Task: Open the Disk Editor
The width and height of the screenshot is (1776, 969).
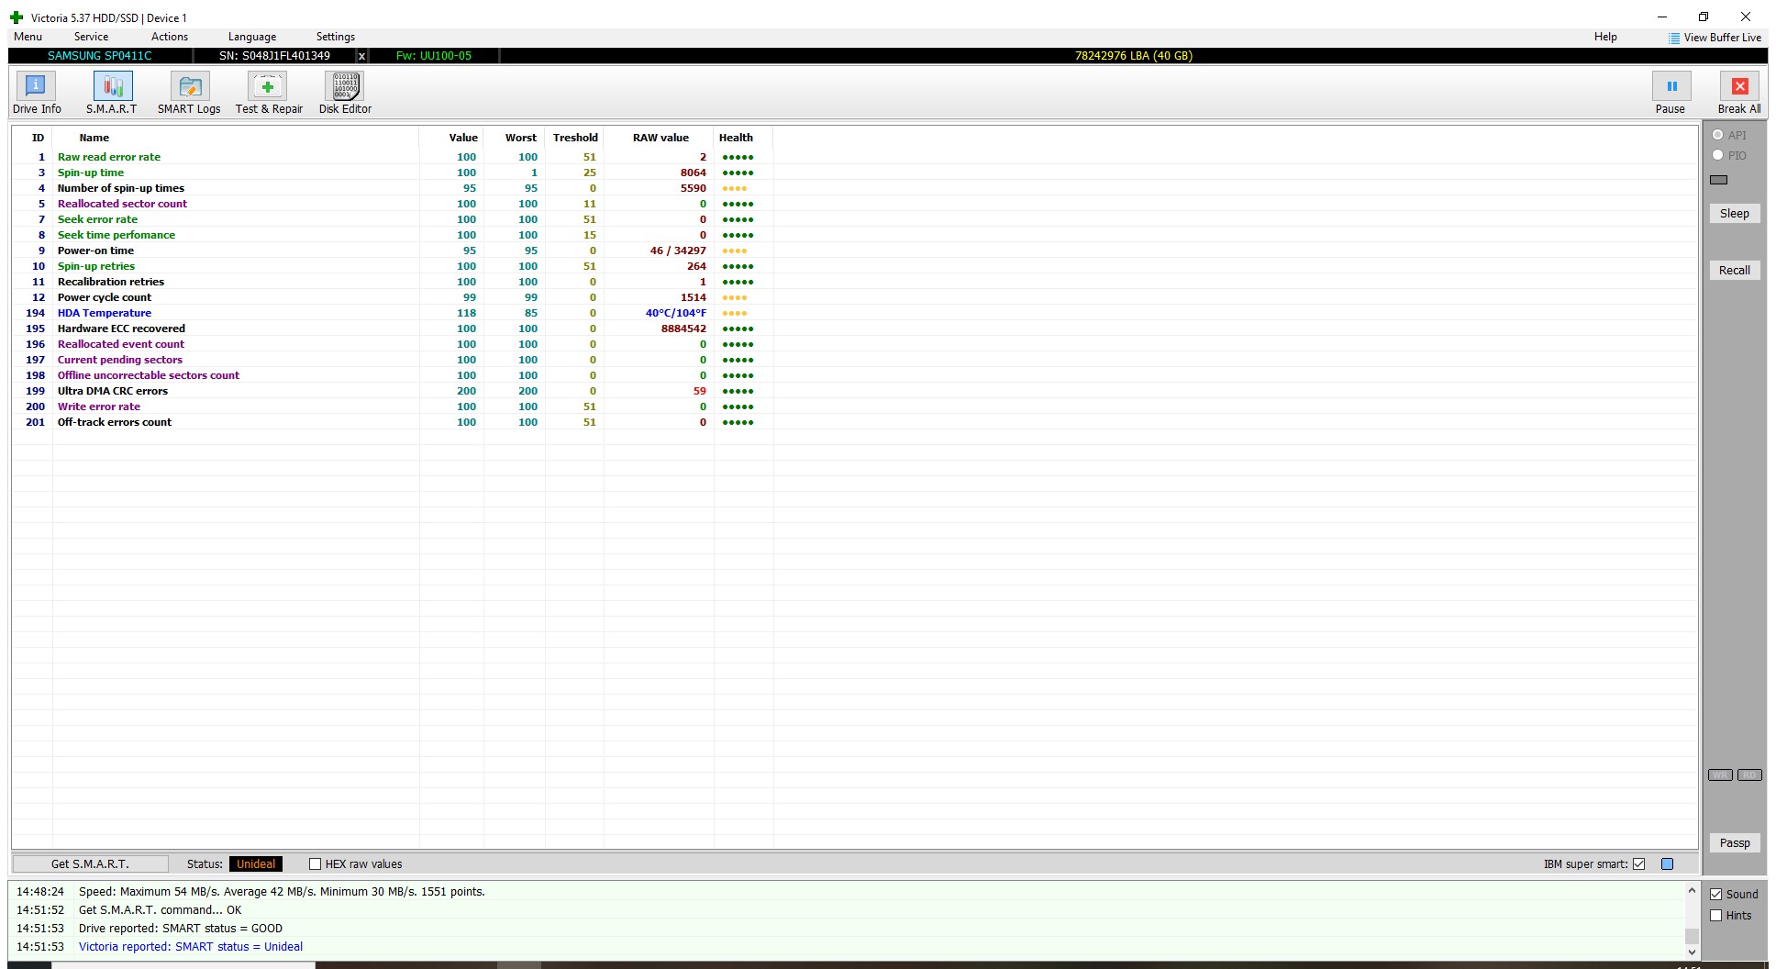Action: (x=345, y=94)
